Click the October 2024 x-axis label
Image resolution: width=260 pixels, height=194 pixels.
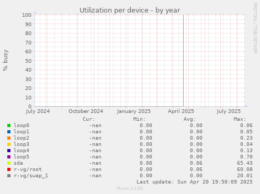click(86, 111)
